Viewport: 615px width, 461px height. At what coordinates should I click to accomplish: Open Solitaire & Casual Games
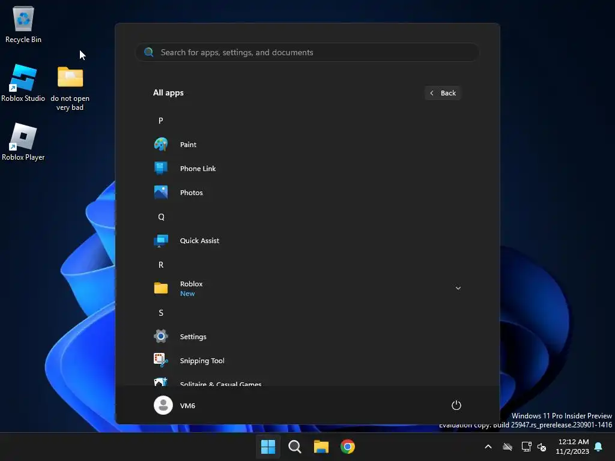307,381
